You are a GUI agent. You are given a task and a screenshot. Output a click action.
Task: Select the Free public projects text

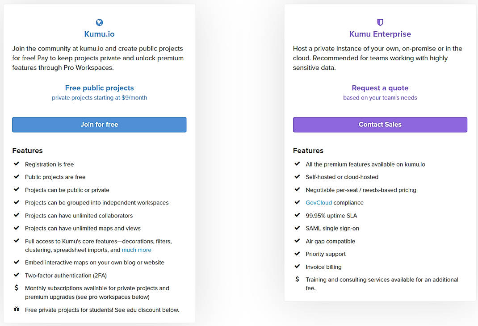[99, 88]
